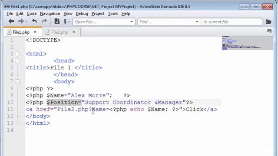Open the View menu

point(68,13)
